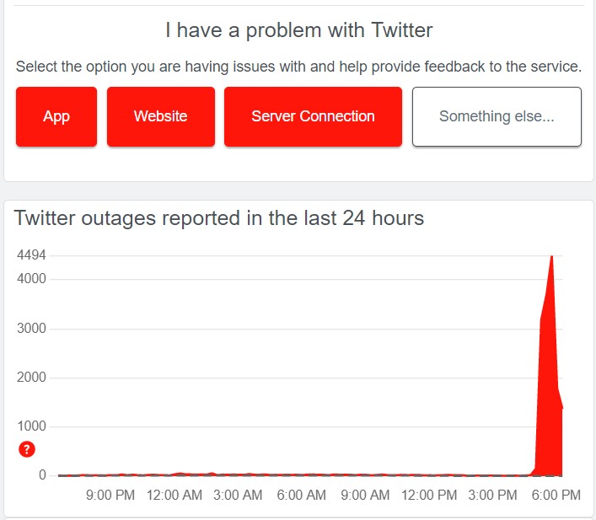The width and height of the screenshot is (596, 520).
Task: Pick the 6:00 AM time marker
Action: (302, 496)
